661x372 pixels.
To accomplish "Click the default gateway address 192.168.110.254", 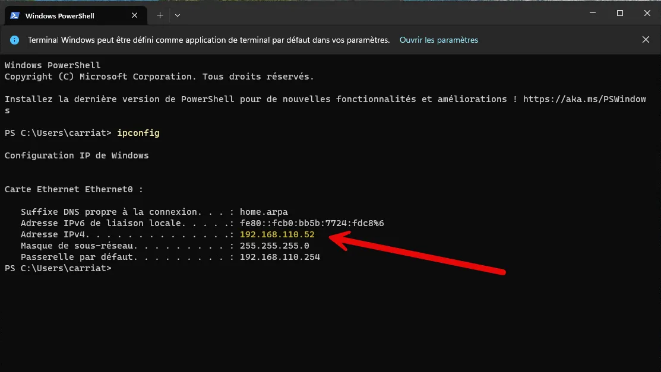I will (280, 257).
